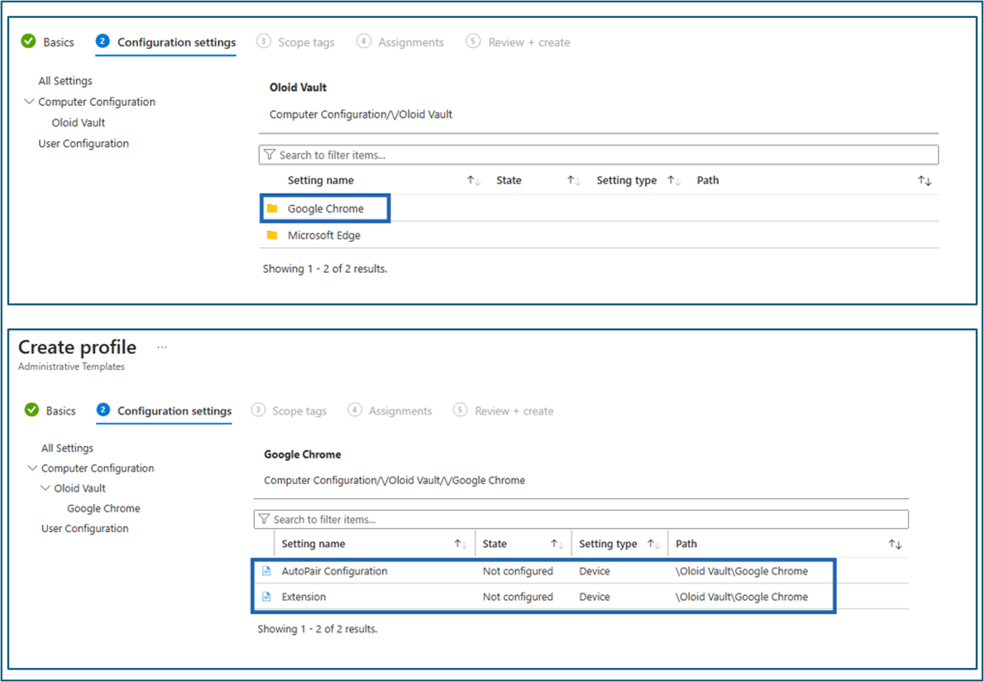Screen dimensions: 984x682
Task: Select User Configuration in the top panel tree
Action: pyautogui.click(x=83, y=143)
